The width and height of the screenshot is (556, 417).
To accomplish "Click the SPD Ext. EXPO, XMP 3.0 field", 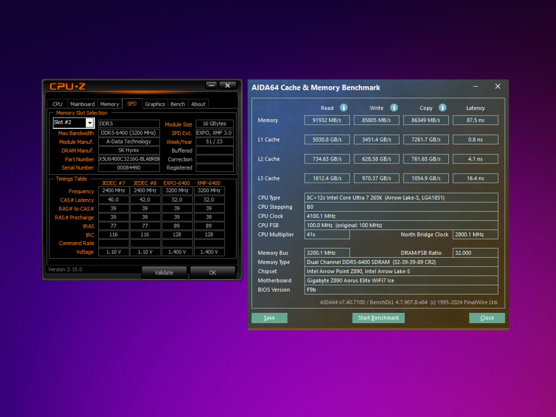I will click(x=215, y=133).
